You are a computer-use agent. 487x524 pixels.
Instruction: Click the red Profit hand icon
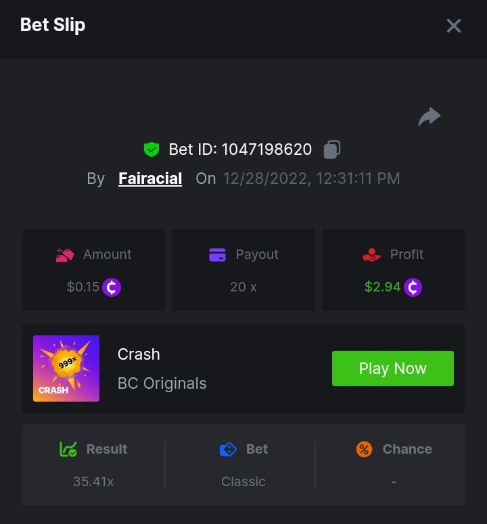[x=371, y=255]
